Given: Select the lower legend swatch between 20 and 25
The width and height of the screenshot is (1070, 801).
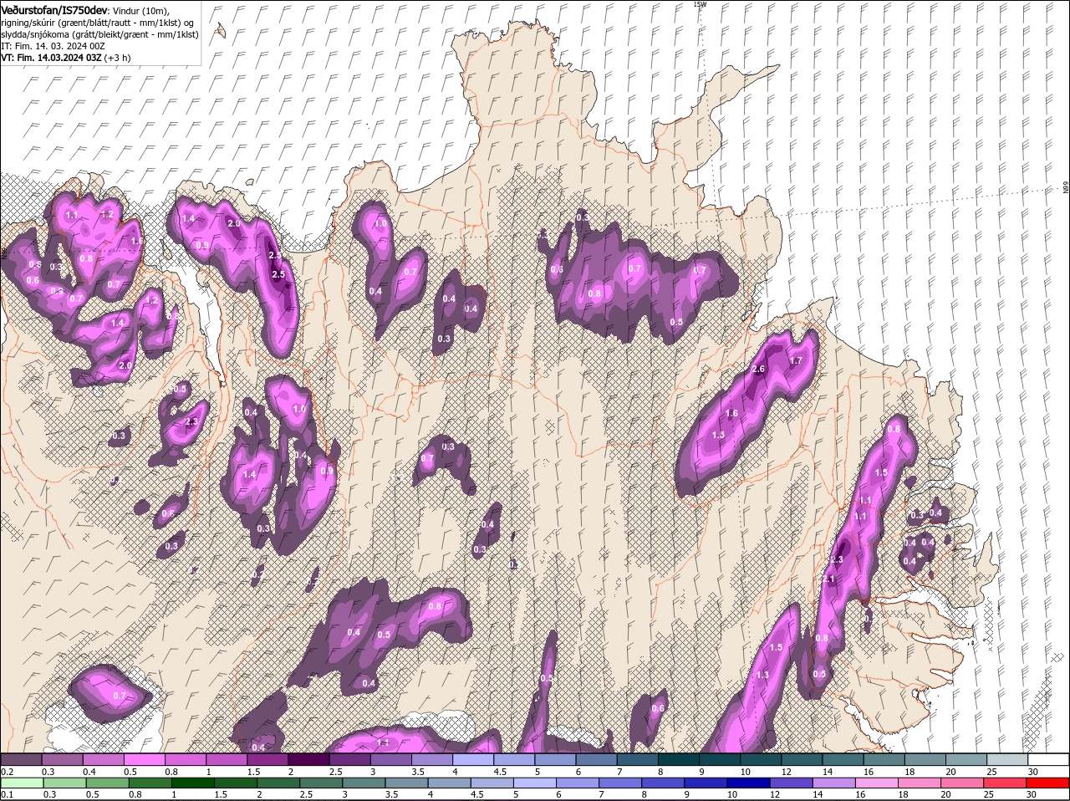Looking at the screenshot, I should tap(964, 783).
